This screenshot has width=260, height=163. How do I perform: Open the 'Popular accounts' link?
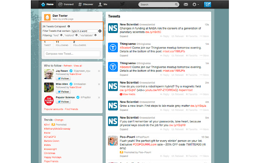[x=54, y=109]
